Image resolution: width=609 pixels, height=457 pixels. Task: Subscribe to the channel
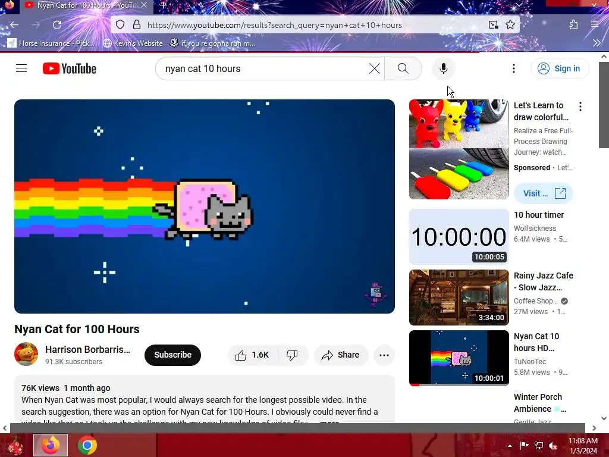click(x=172, y=355)
